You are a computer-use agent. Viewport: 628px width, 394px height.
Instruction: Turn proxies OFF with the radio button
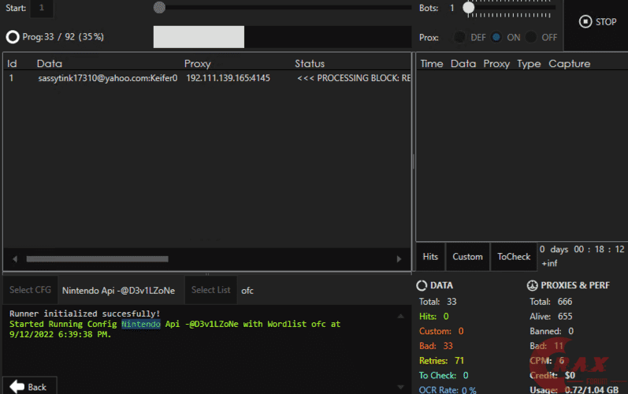click(532, 37)
